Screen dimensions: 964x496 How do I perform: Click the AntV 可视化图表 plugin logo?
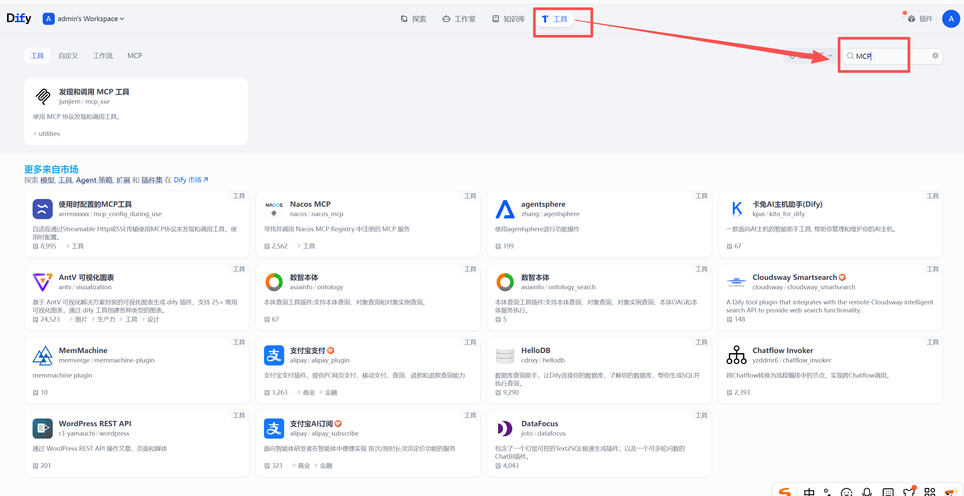pos(42,282)
